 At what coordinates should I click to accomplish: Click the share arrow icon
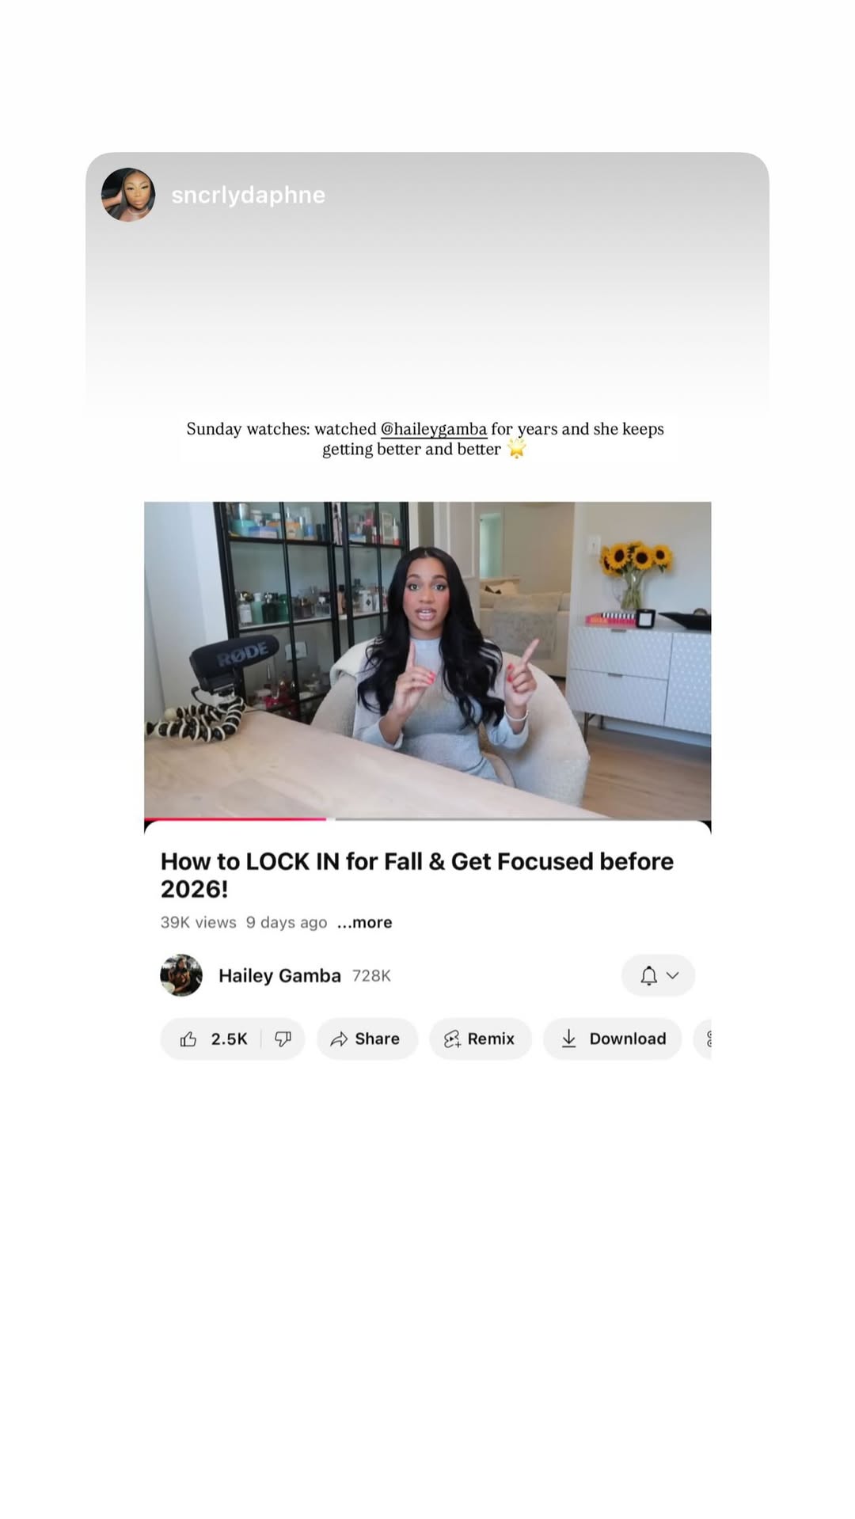coord(339,1039)
